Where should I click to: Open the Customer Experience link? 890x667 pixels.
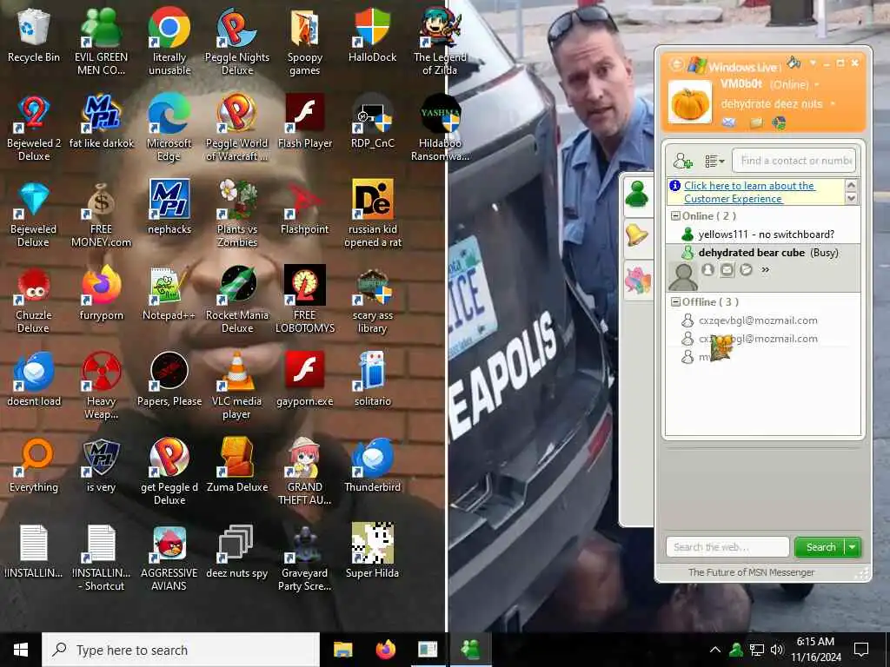point(749,192)
